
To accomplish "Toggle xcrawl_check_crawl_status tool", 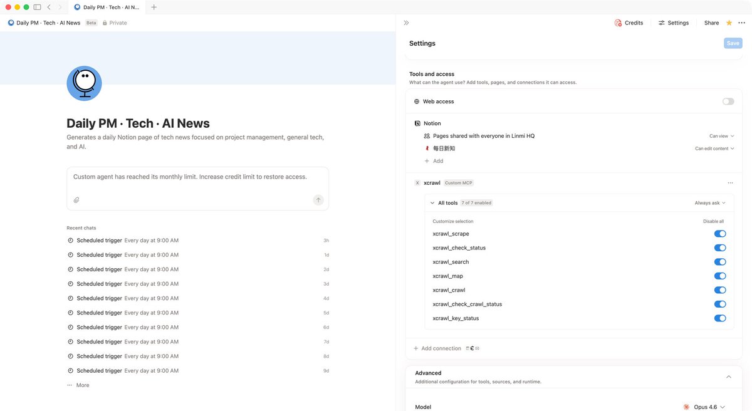I will [720, 304].
